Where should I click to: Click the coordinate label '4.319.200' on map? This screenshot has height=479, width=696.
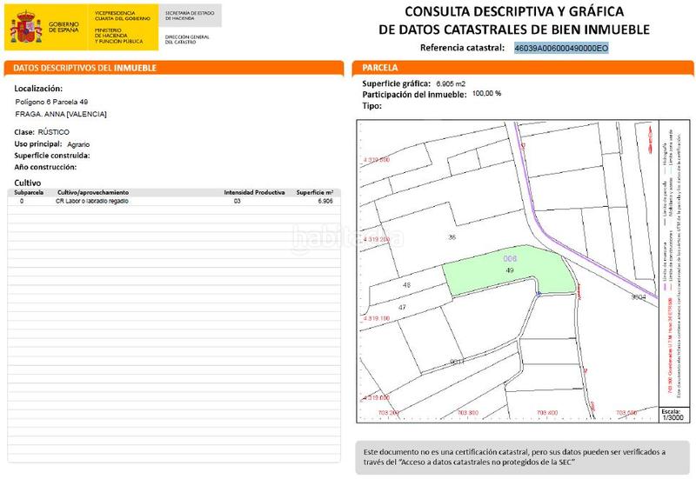(377, 240)
